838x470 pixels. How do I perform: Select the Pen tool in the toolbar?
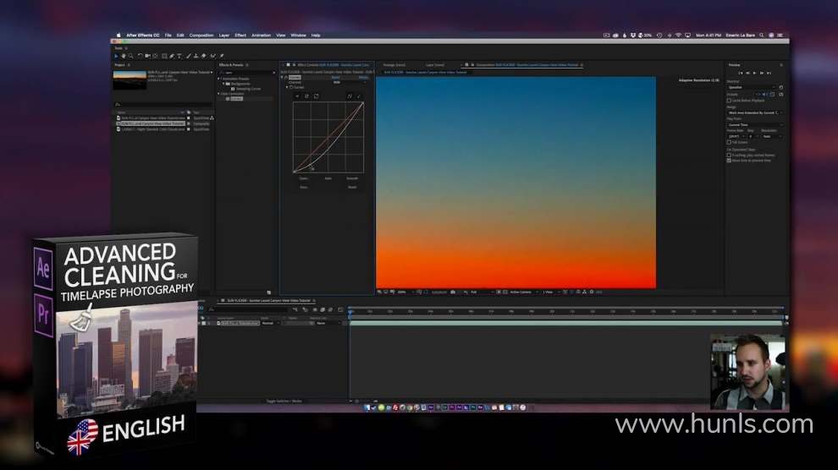(171, 56)
